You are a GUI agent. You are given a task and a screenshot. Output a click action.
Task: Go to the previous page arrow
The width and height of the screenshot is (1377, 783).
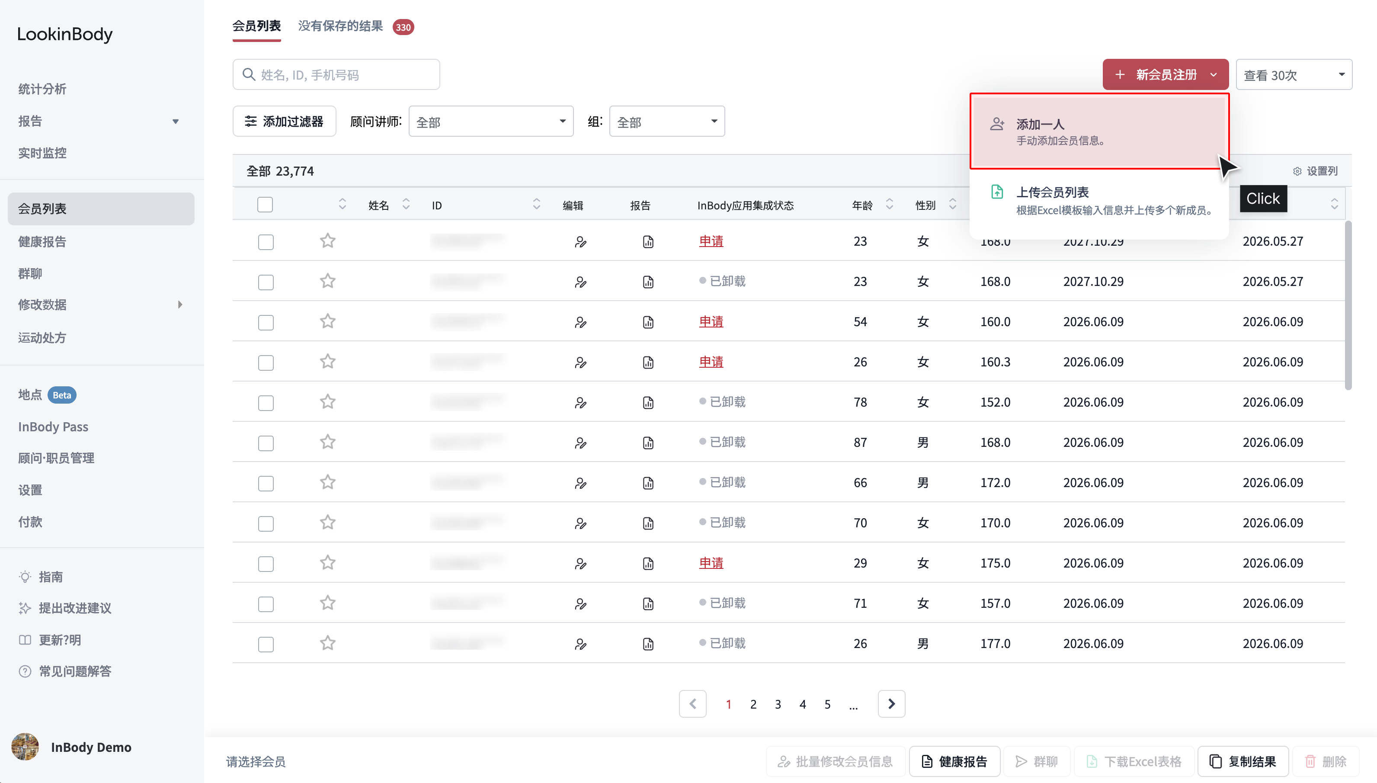[693, 703]
